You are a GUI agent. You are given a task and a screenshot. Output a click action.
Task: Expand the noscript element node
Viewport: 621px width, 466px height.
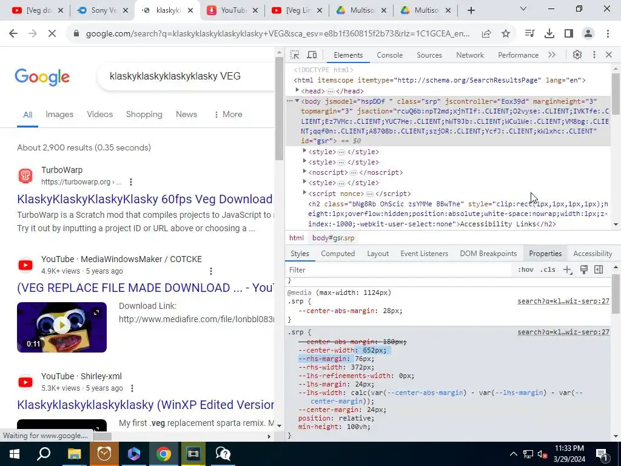point(304,172)
